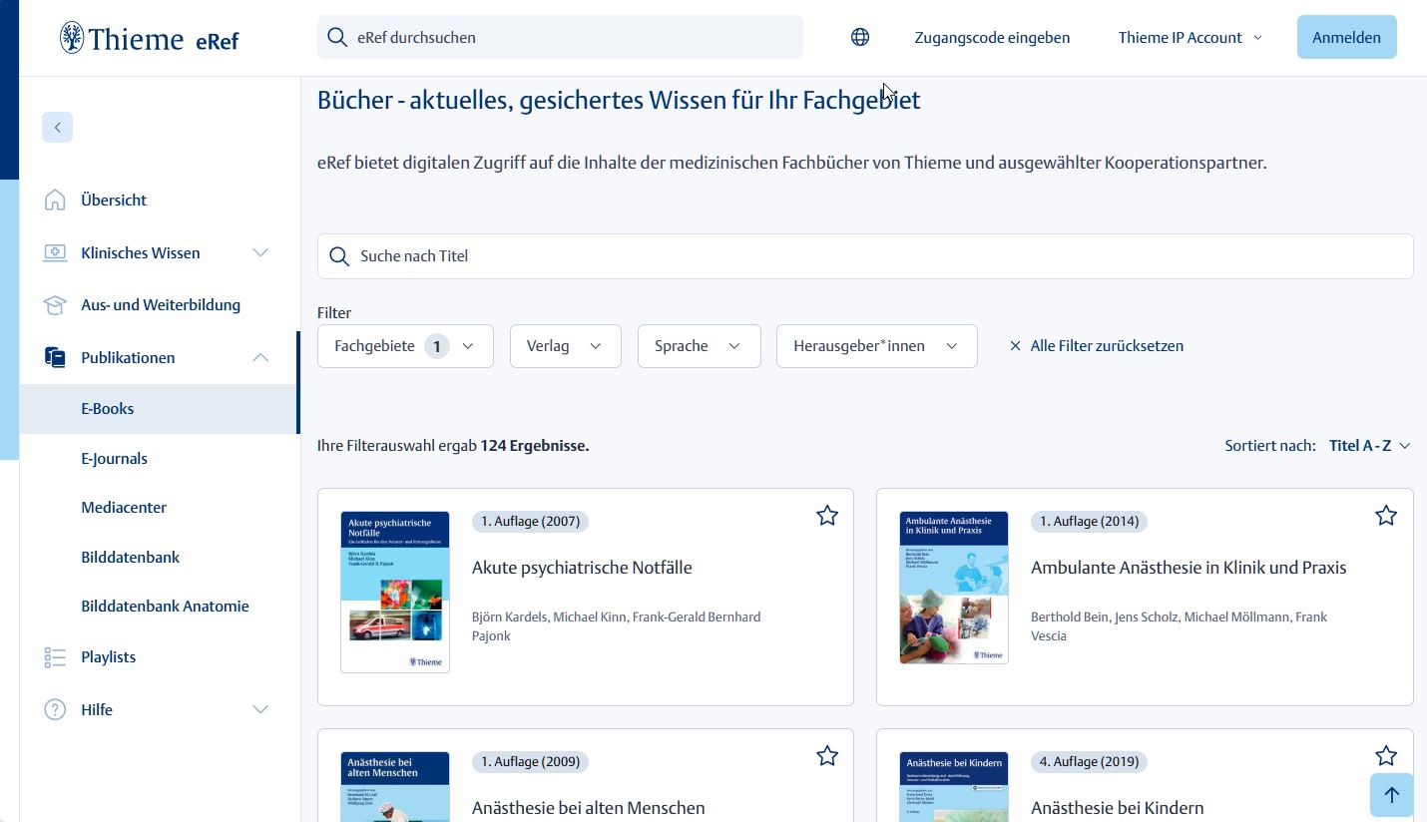Click the Hilfe question mark icon

pyautogui.click(x=55, y=709)
